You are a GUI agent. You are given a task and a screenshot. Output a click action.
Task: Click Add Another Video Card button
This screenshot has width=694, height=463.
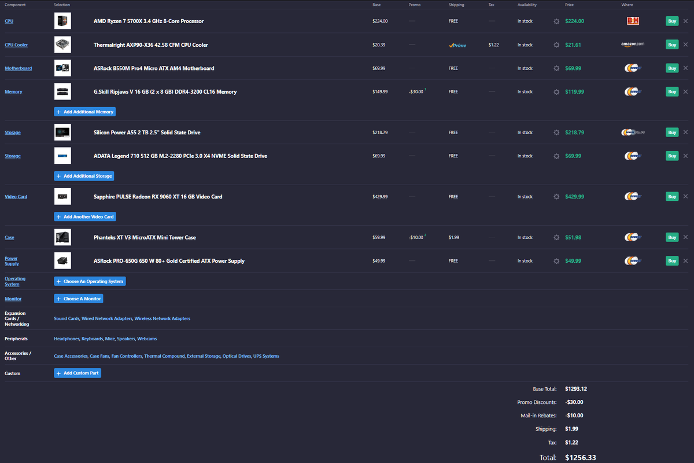tap(85, 216)
